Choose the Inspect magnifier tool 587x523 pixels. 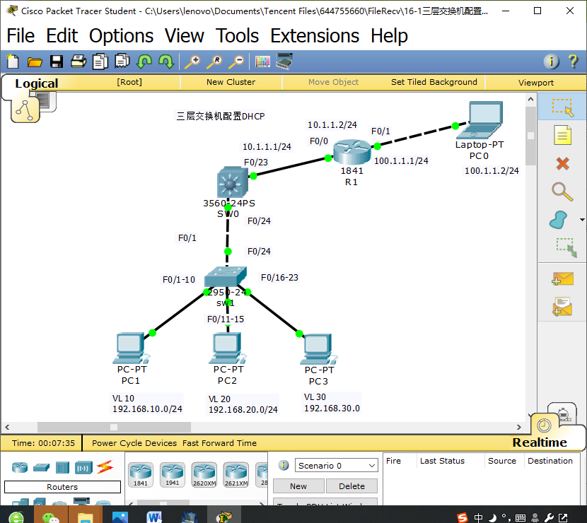(562, 192)
